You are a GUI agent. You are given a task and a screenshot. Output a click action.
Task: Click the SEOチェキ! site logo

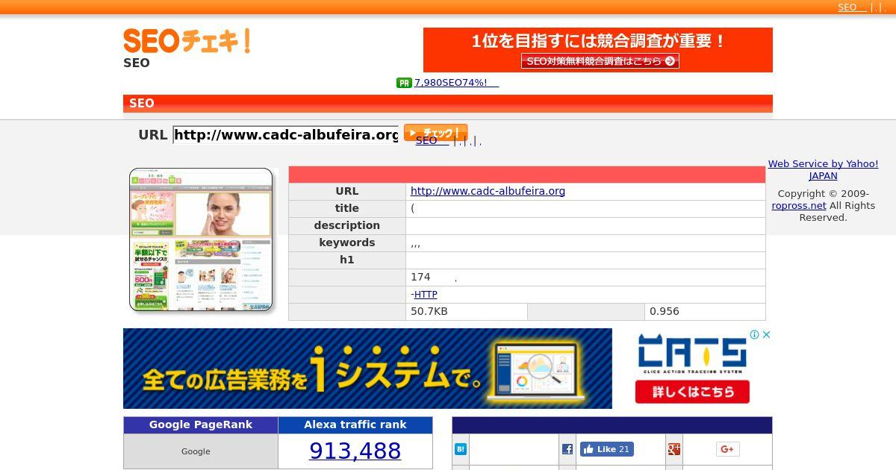click(x=187, y=40)
